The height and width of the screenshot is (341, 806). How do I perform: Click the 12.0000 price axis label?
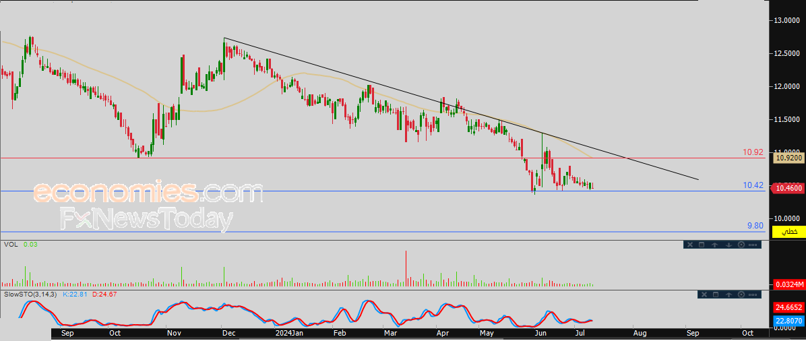788,86
